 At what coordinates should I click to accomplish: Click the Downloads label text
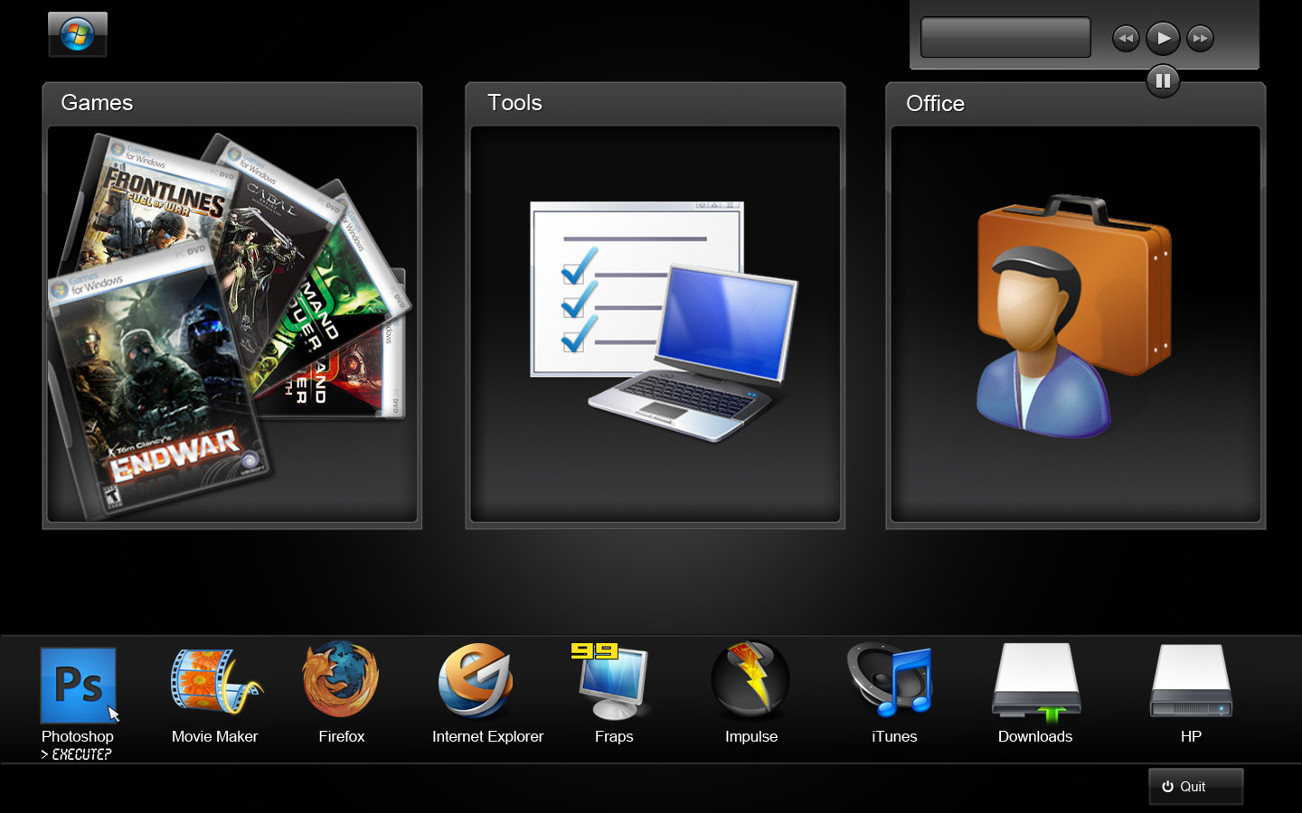[x=1035, y=736]
